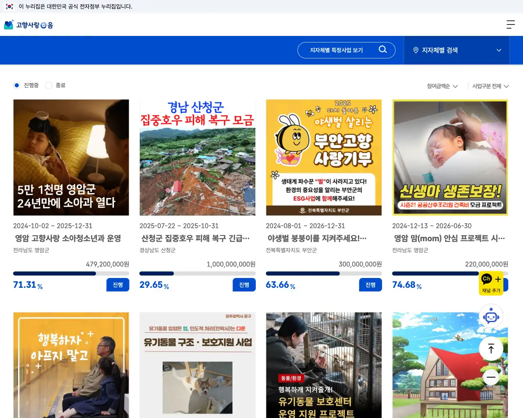Toggle the hamburger menu at top right
523x418 pixels.
point(510,24)
